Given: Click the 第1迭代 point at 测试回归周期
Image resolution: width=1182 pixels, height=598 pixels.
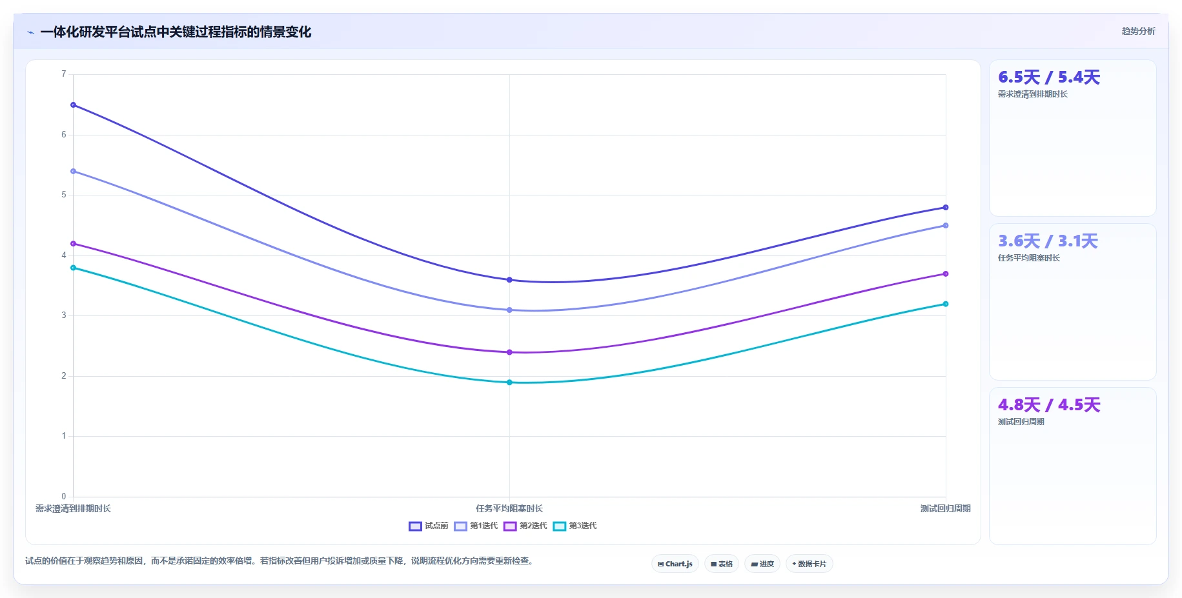Looking at the screenshot, I should point(946,225).
